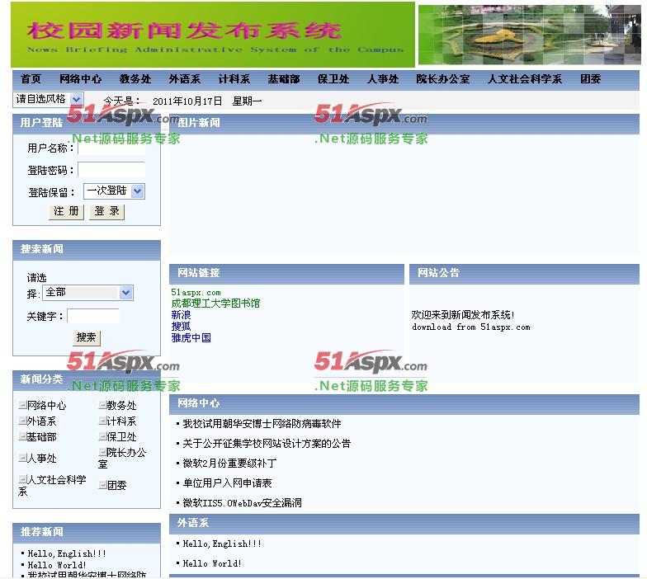647x579 pixels.
Task: Open the 请自选风格 style dropdown
Action: (48, 99)
